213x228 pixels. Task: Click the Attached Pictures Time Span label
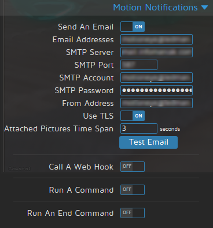(x=59, y=128)
